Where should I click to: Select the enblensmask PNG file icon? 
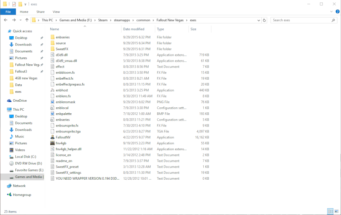point(52,102)
